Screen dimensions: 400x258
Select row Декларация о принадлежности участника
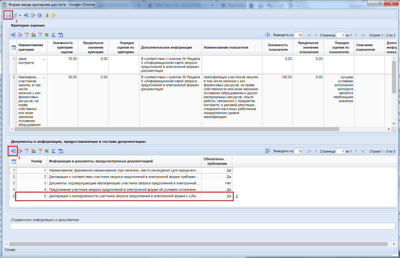coord(121,196)
